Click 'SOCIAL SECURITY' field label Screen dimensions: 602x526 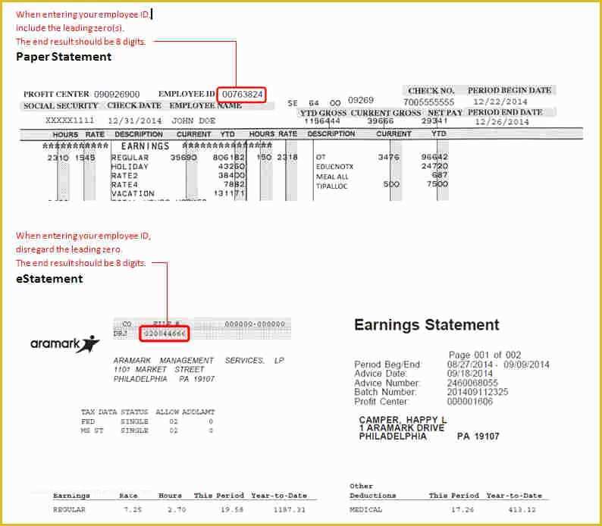coord(61,106)
